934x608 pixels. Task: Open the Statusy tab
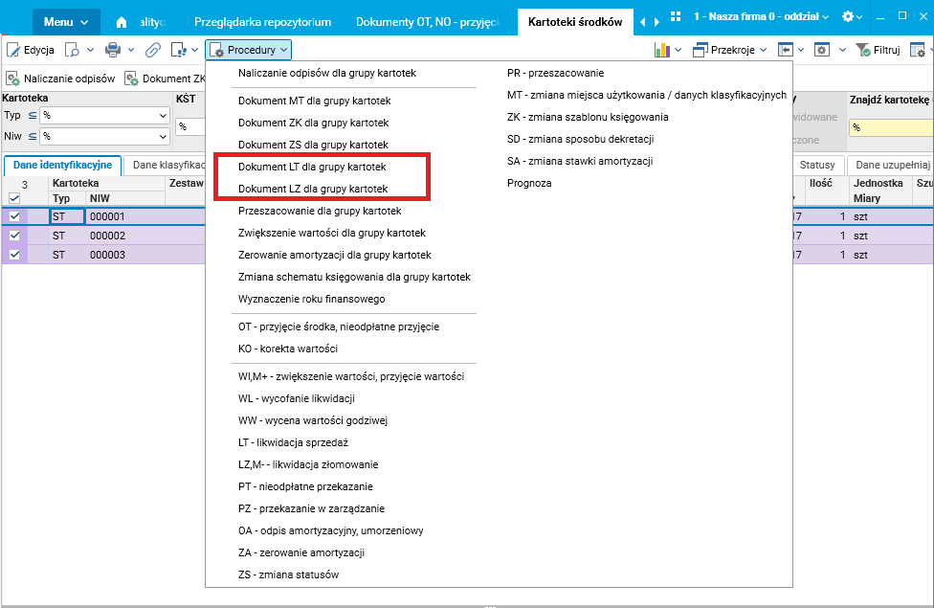pos(817,165)
